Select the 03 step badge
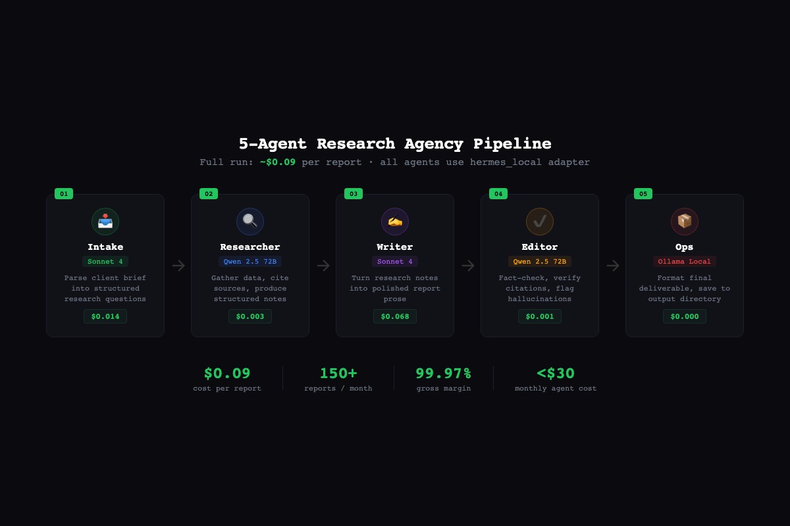 tap(354, 194)
